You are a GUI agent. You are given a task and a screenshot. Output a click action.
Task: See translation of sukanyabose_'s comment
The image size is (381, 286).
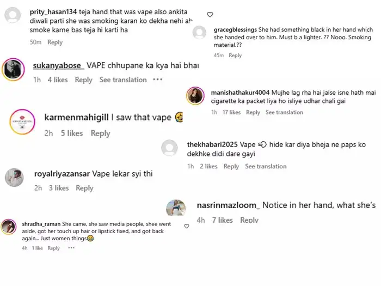click(x=123, y=80)
